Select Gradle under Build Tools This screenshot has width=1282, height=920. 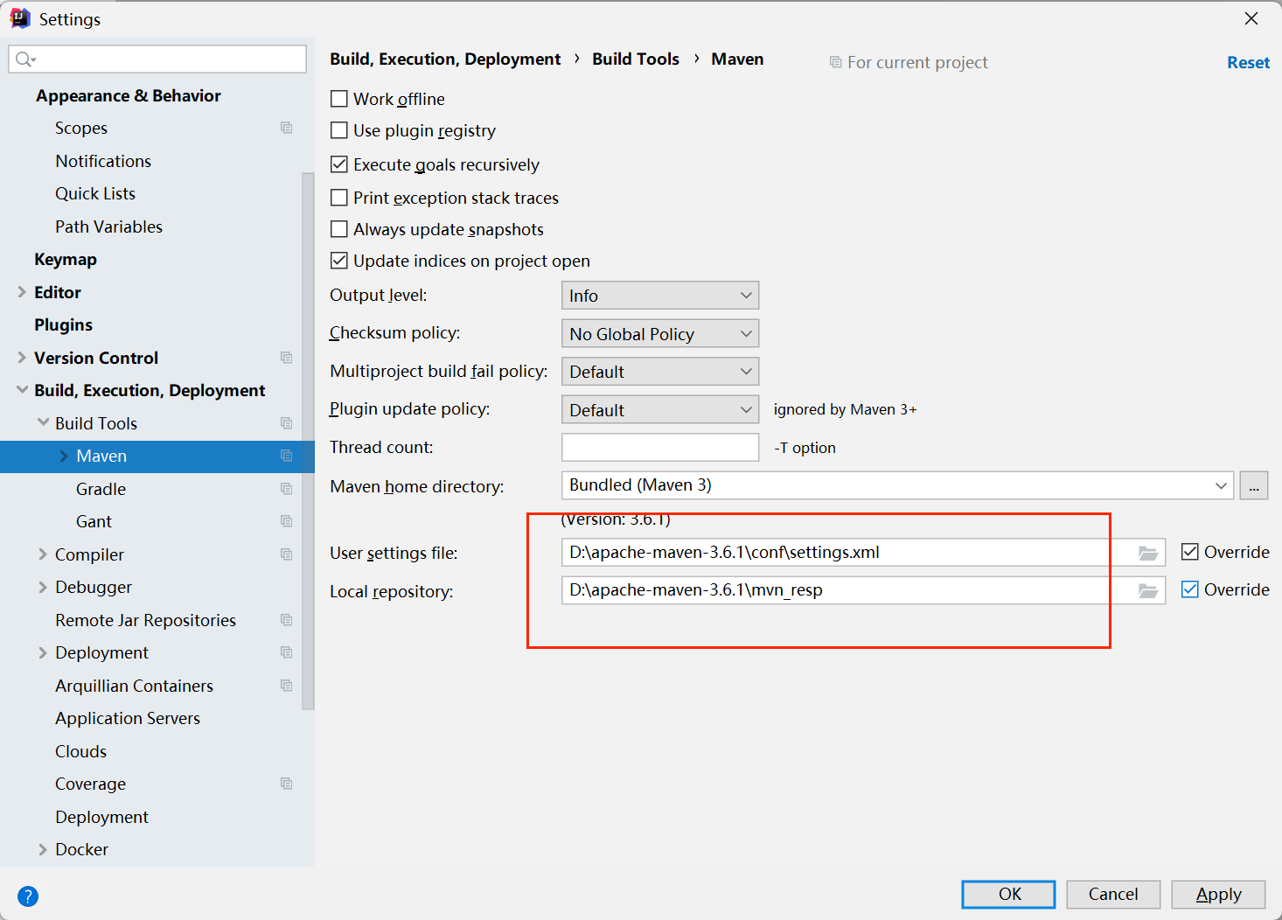coord(101,489)
